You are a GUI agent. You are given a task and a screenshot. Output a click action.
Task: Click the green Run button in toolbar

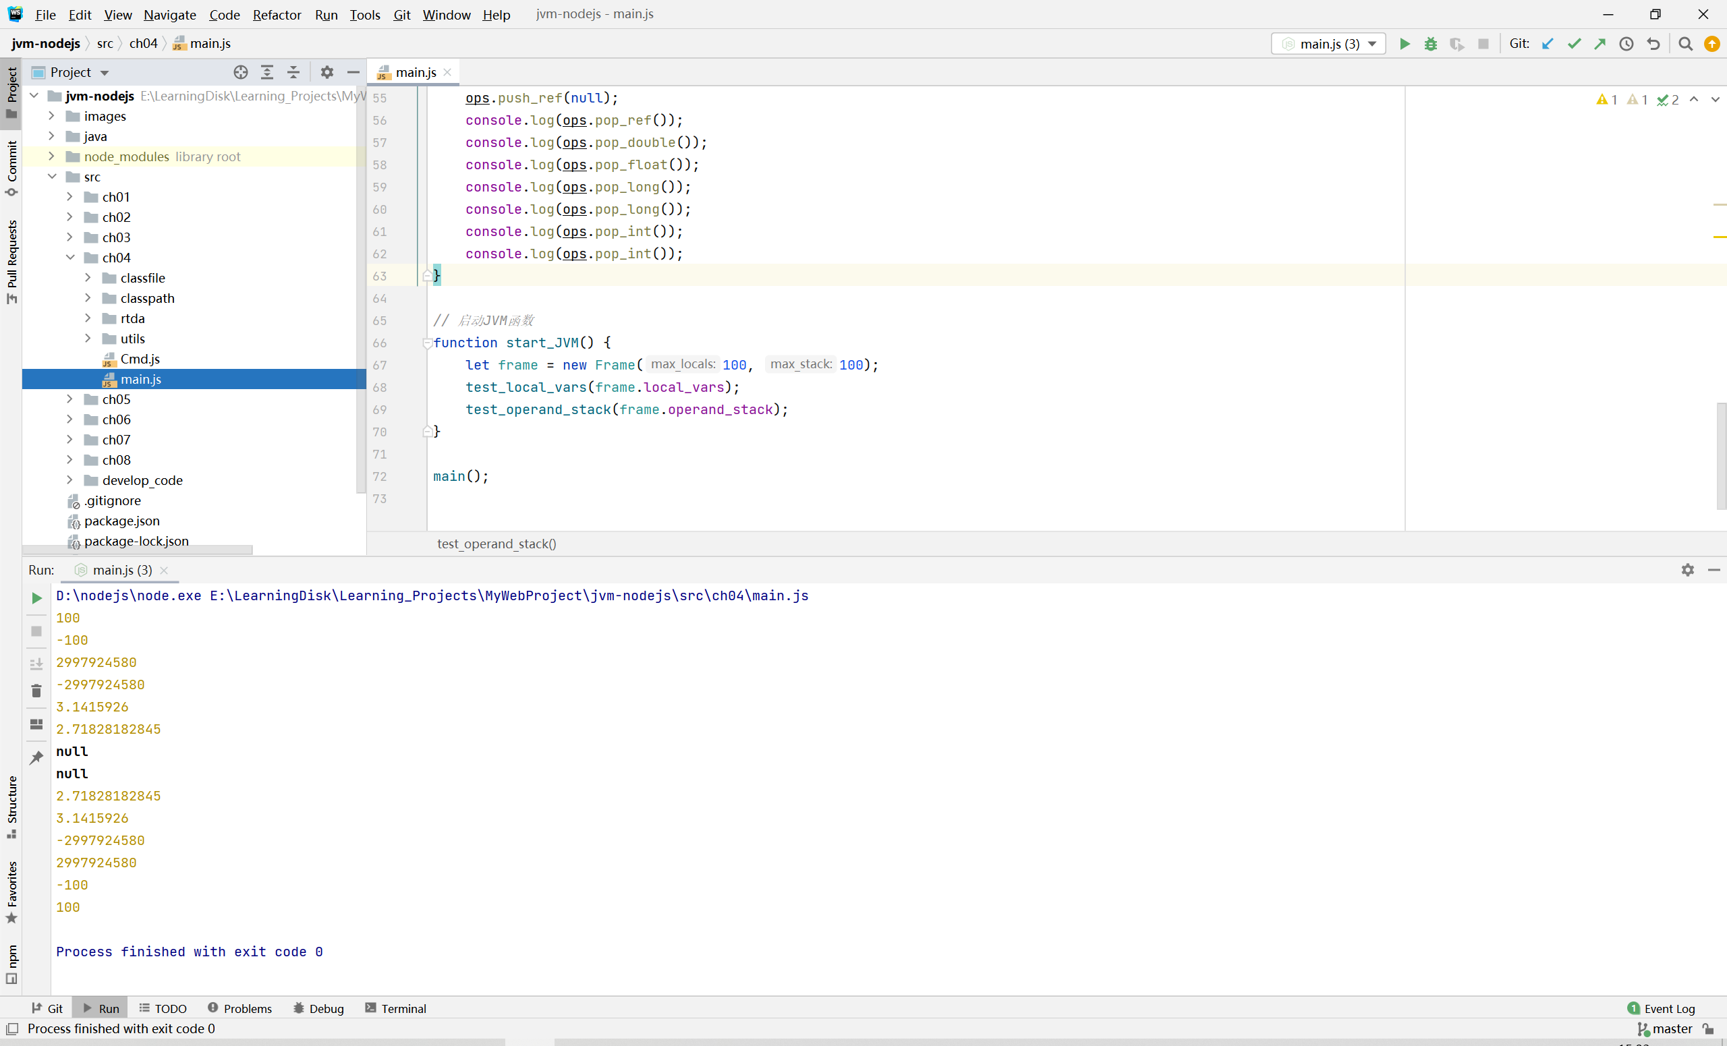tap(1404, 43)
